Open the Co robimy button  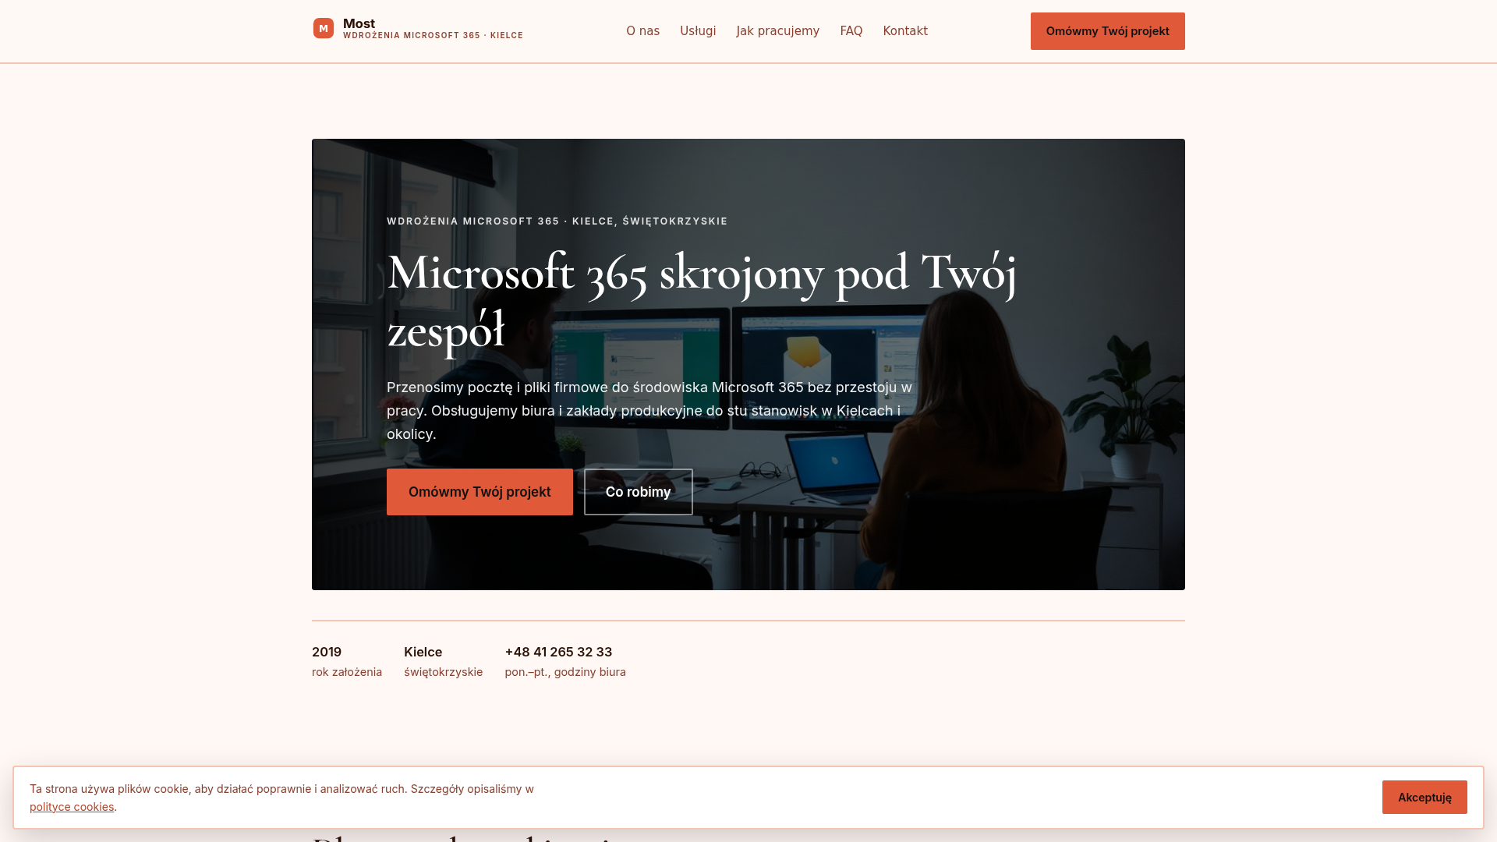point(638,492)
